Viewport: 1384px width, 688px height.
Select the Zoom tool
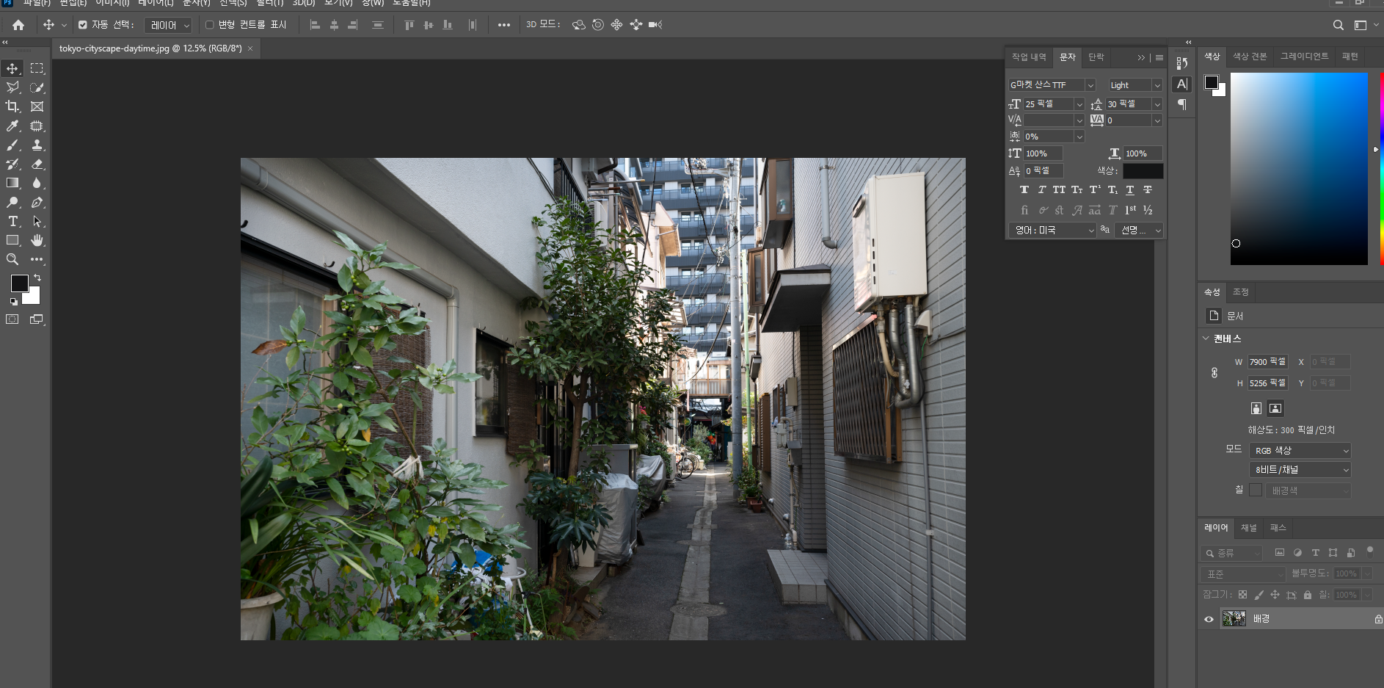click(12, 259)
